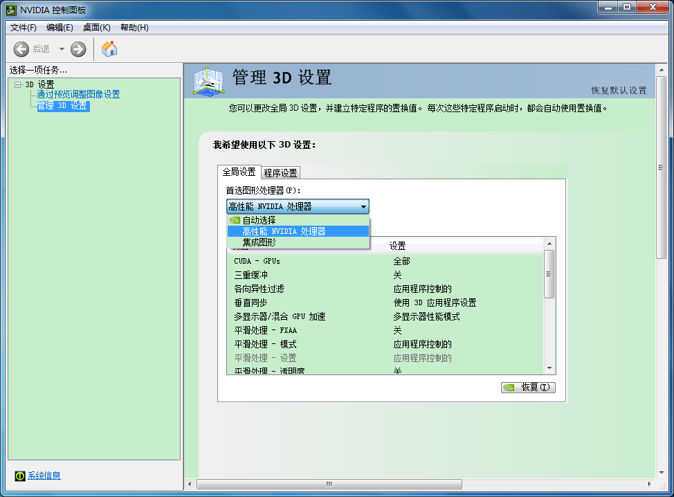Collapse the 3D 设置 tree node
Image resolution: width=674 pixels, height=497 pixels.
click(x=17, y=84)
